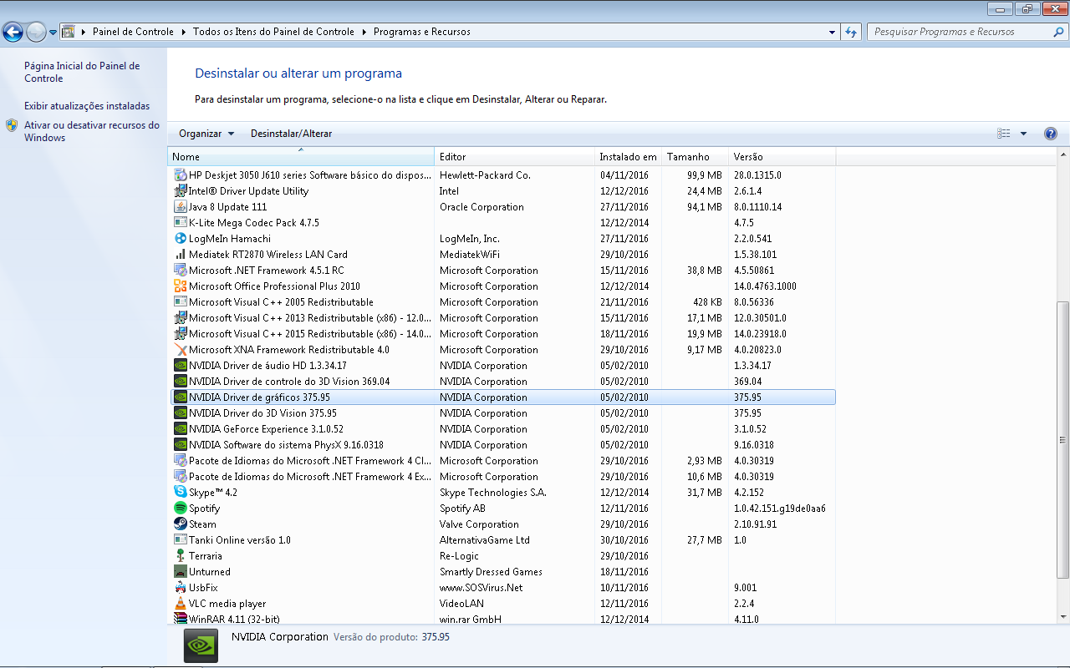Click the UsbFix icon
The image size is (1070, 668).
181,588
